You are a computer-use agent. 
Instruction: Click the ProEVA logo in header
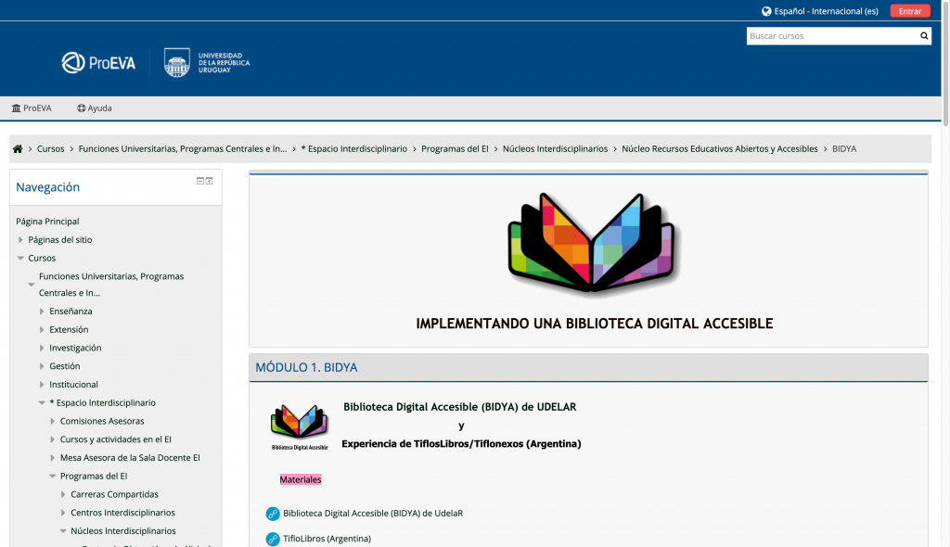click(98, 63)
